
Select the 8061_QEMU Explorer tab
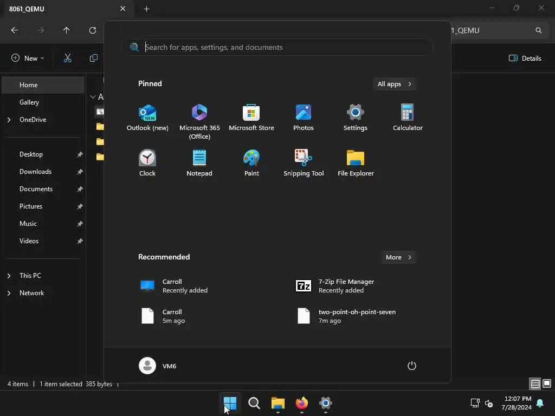(x=67, y=9)
